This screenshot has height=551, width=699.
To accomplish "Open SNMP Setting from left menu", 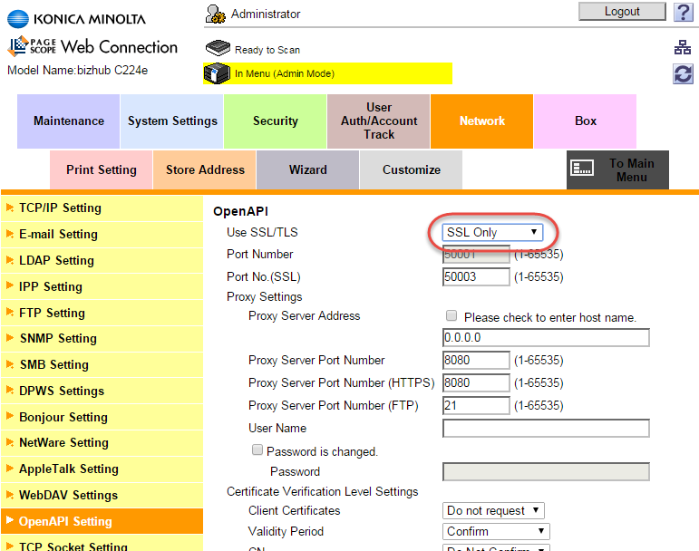I will point(57,338).
